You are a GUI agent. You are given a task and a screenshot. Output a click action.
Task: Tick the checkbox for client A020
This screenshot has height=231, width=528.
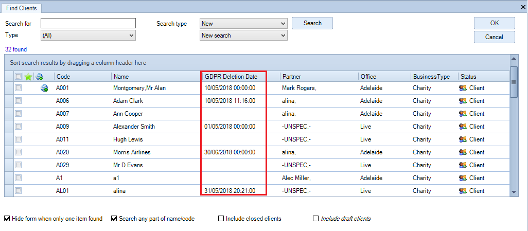19,152
